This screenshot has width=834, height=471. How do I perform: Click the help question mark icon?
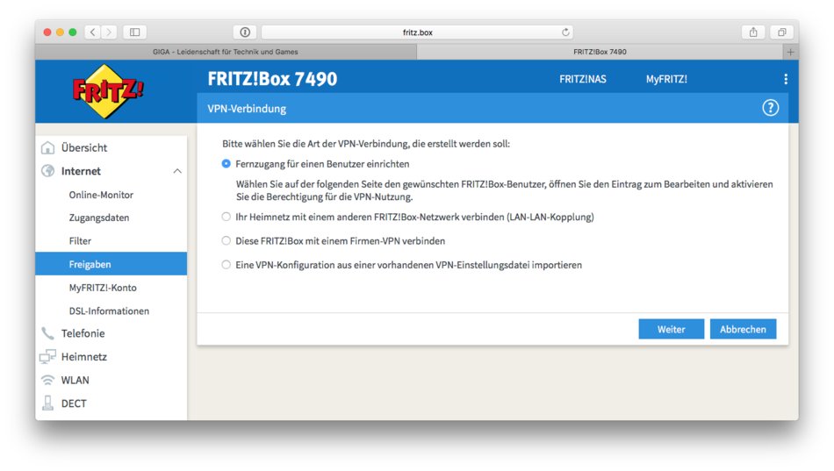pyautogui.click(x=770, y=108)
